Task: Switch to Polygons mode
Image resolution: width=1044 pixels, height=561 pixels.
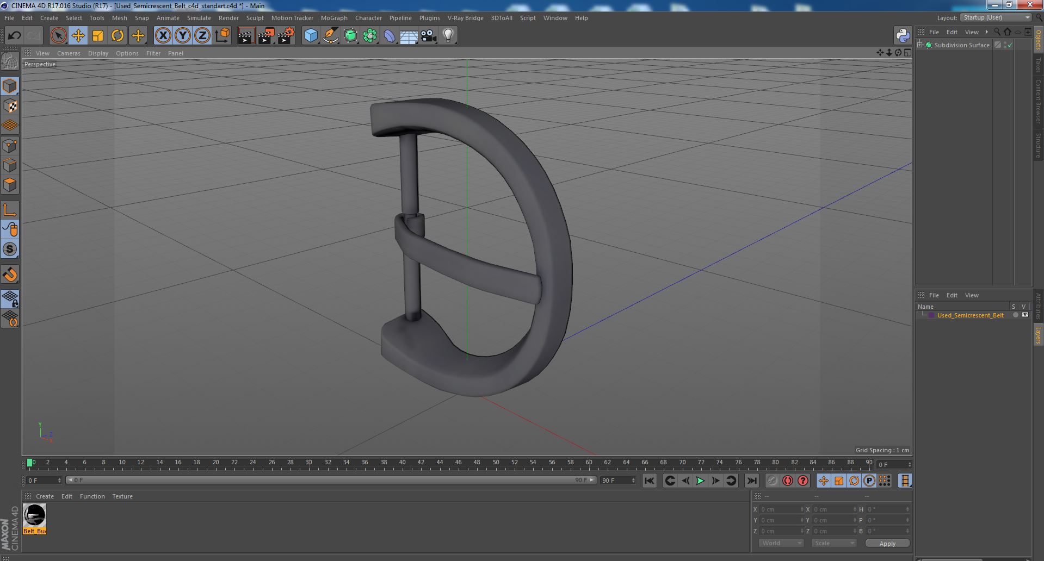Action: click(10, 185)
